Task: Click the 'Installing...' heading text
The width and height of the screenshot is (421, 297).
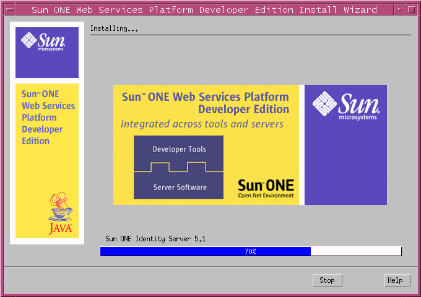Action: pyautogui.click(x=114, y=28)
